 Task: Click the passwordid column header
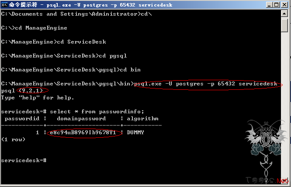point(22,119)
